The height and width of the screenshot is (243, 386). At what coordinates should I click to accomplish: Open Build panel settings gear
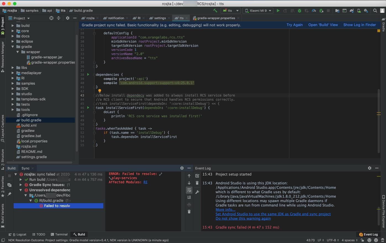point(182,168)
